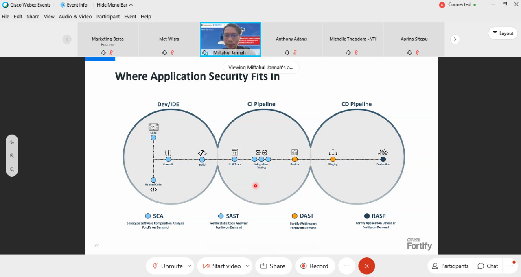Select Miftahul Jannah's video thumbnail
Screen dimensions: 521x277
[x=230, y=39]
